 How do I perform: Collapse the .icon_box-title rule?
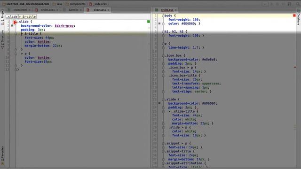(x=163, y=76)
